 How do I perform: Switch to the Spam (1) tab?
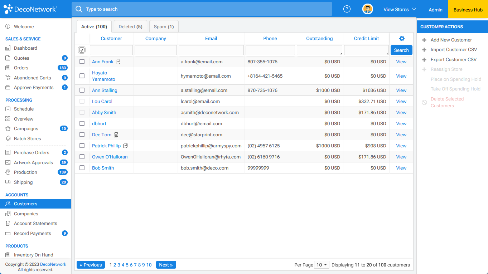[164, 26]
